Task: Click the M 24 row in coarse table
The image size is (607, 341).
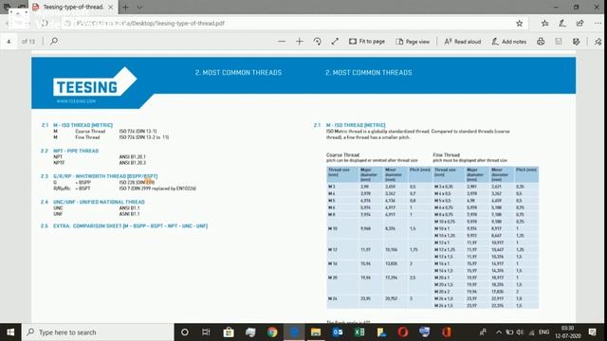Action: pyautogui.click(x=379, y=298)
